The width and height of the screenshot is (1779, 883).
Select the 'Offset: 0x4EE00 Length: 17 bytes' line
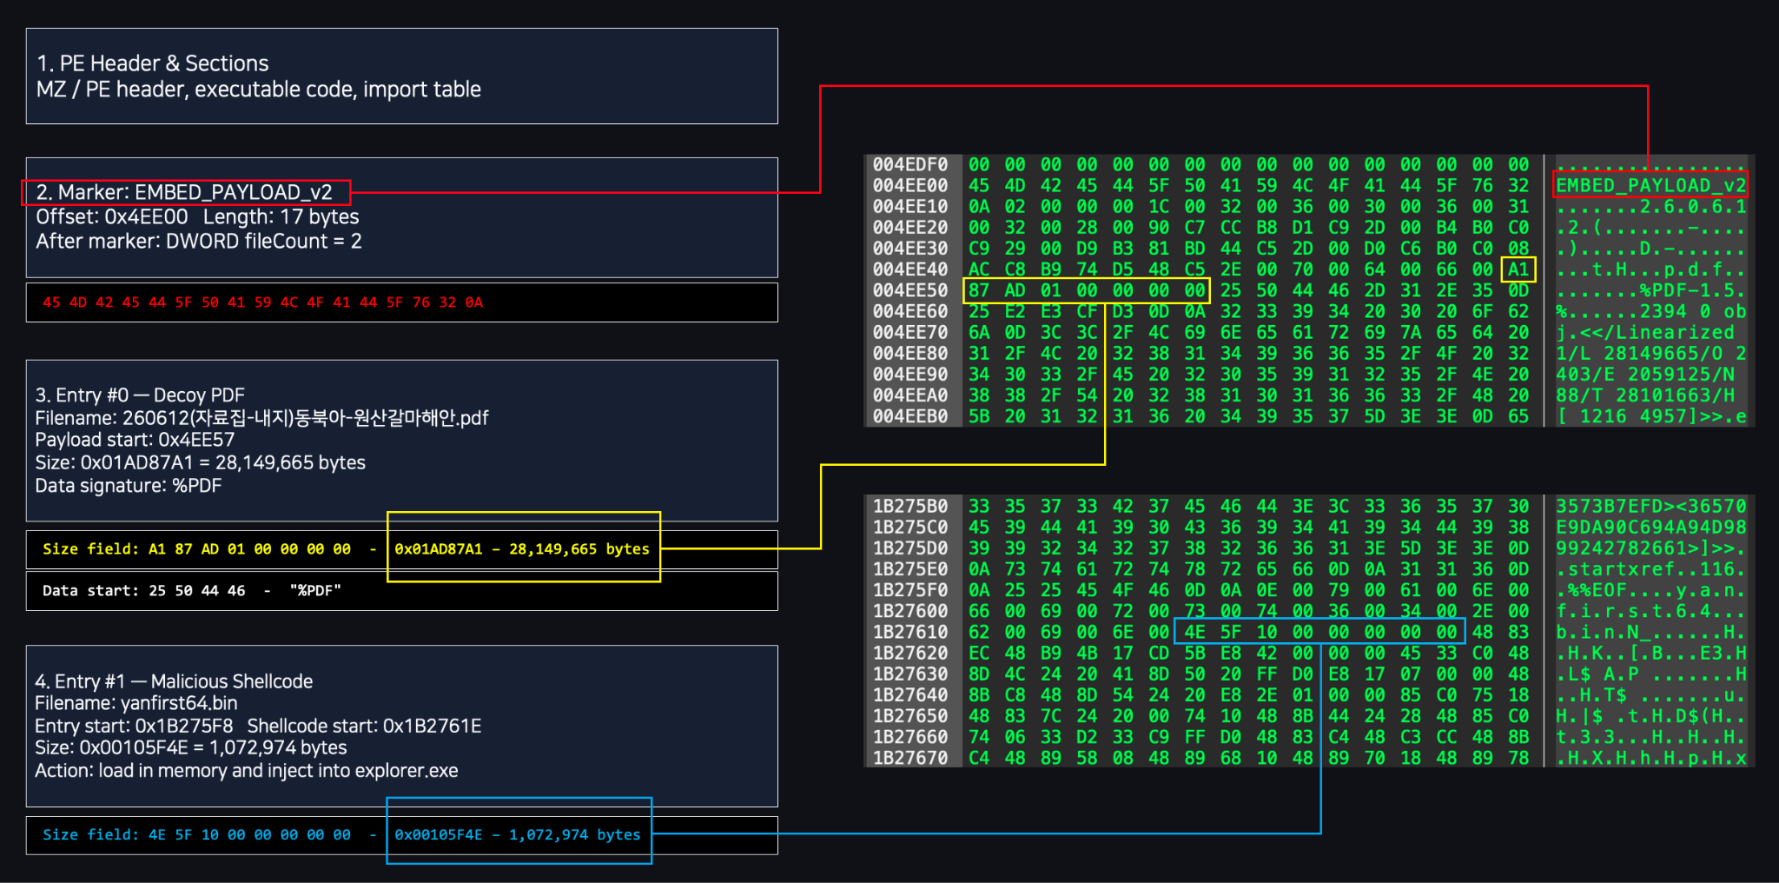[x=197, y=216]
